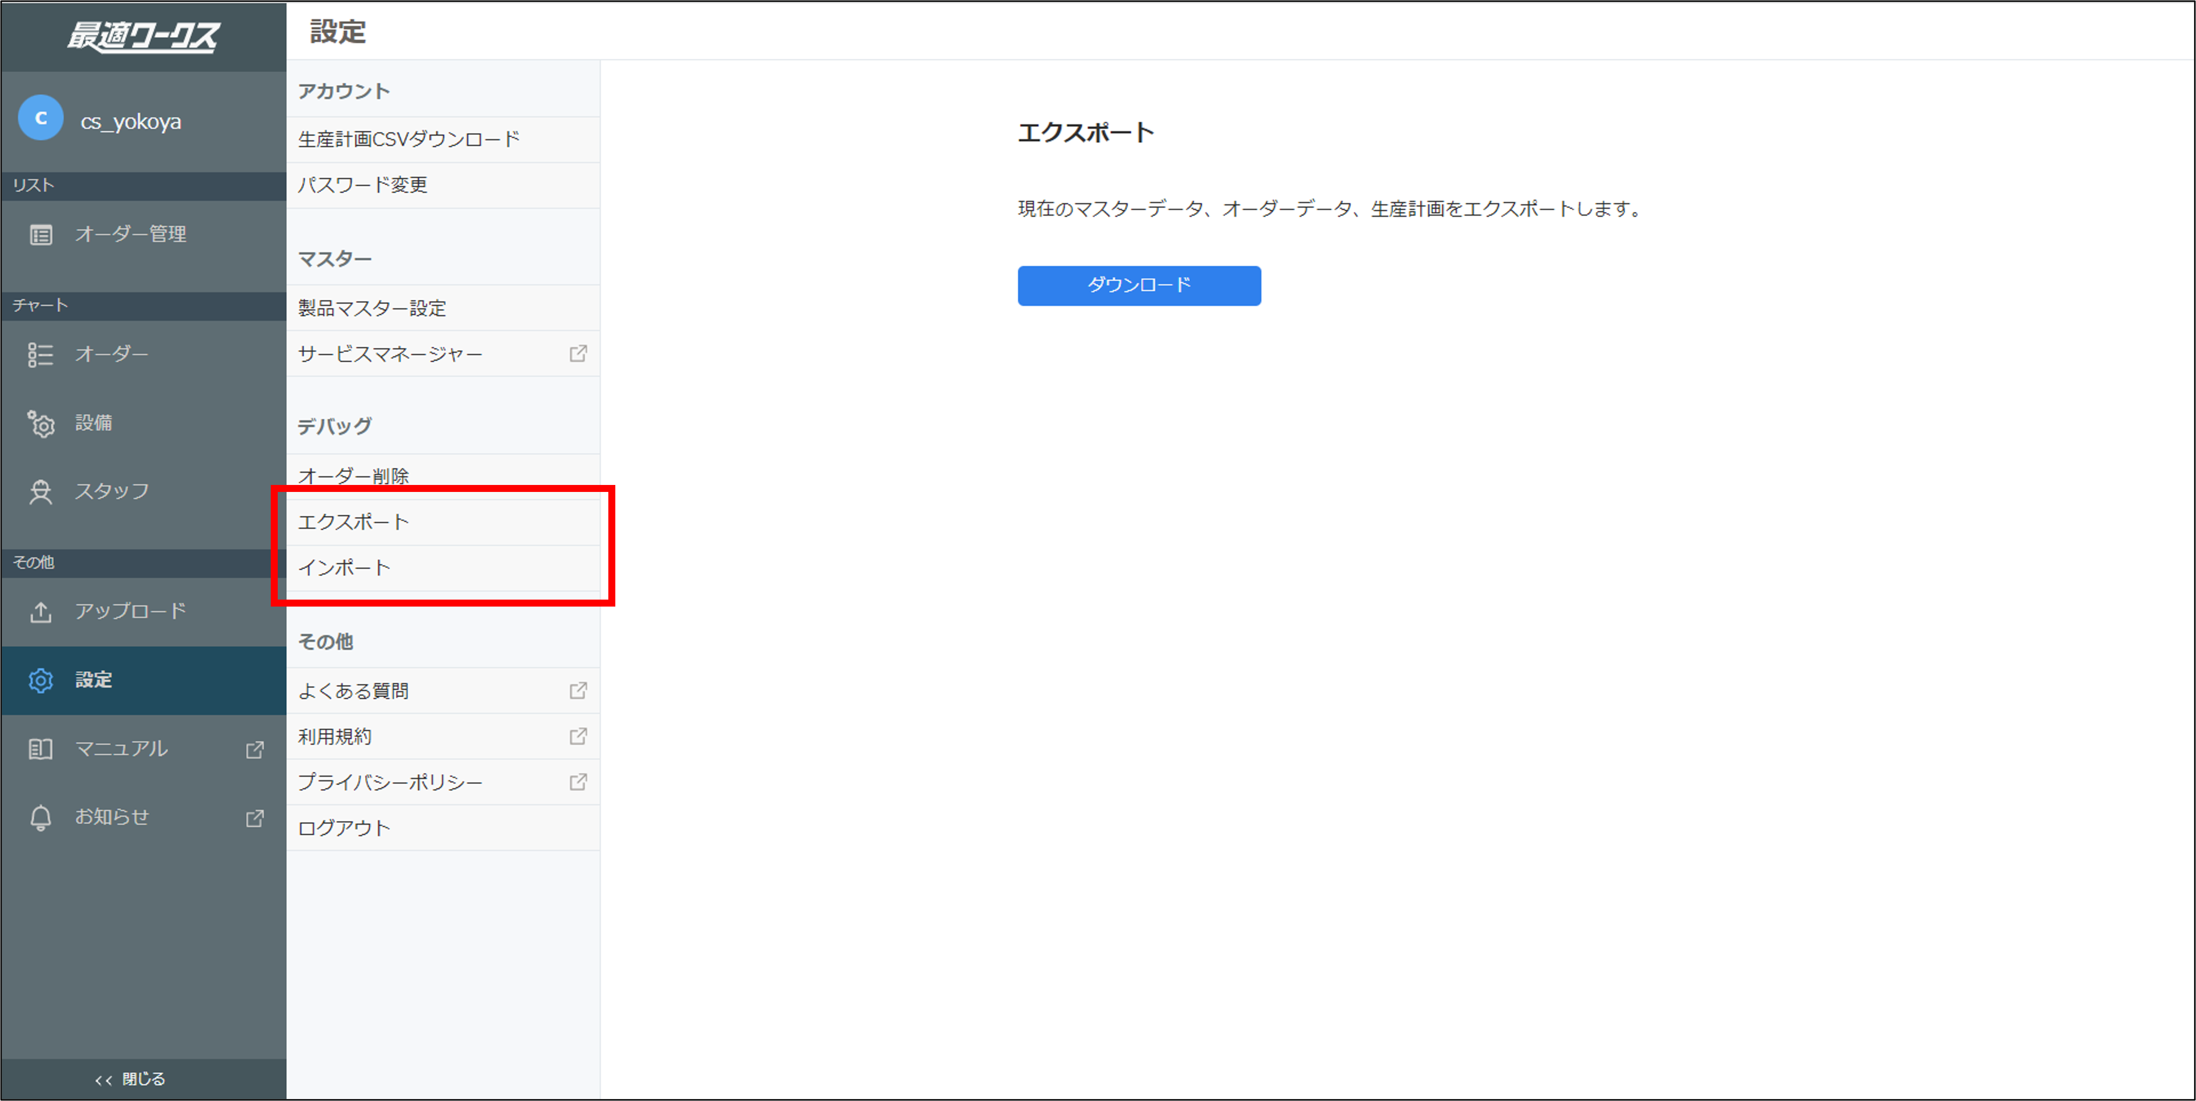Click external link icon beside よくある質問
This screenshot has height=1101, width=2196.
pyautogui.click(x=578, y=690)
